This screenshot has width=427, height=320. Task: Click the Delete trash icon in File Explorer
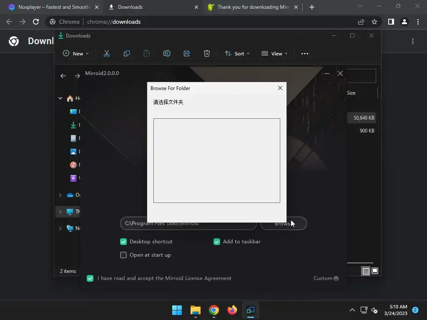207,54
